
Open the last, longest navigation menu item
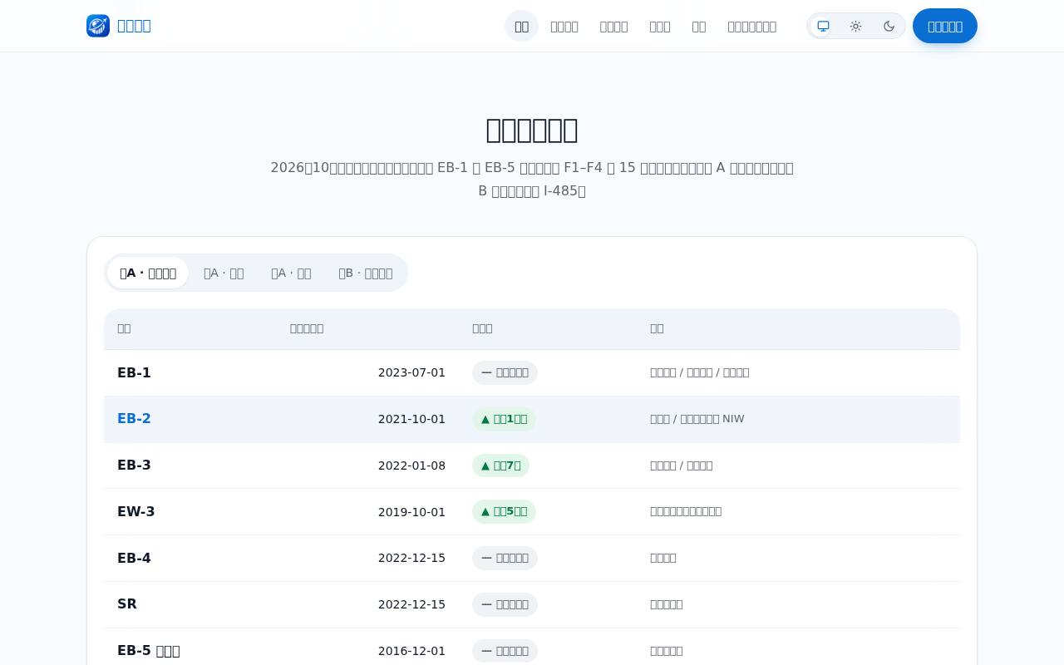point(751,26)
